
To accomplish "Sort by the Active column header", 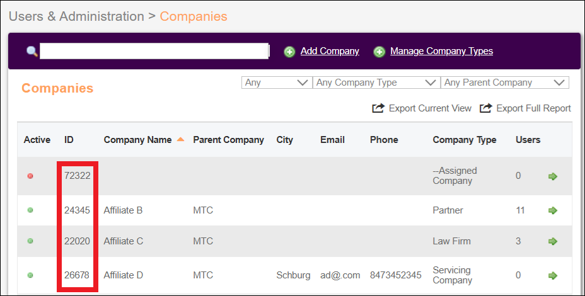I will 37,140.
